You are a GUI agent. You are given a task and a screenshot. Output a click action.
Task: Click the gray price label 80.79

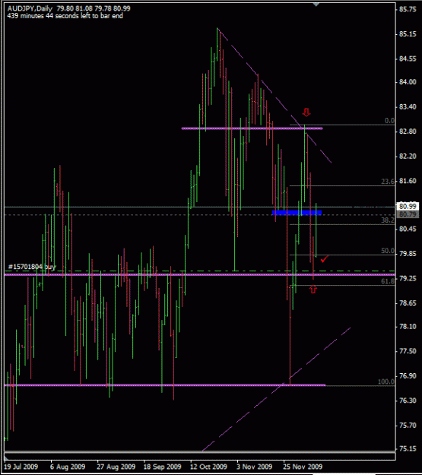(x=408, y=214)
